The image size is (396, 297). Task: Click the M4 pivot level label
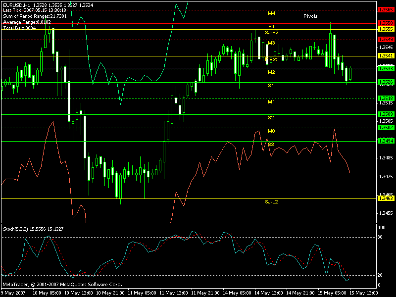[x=271, y=13]
